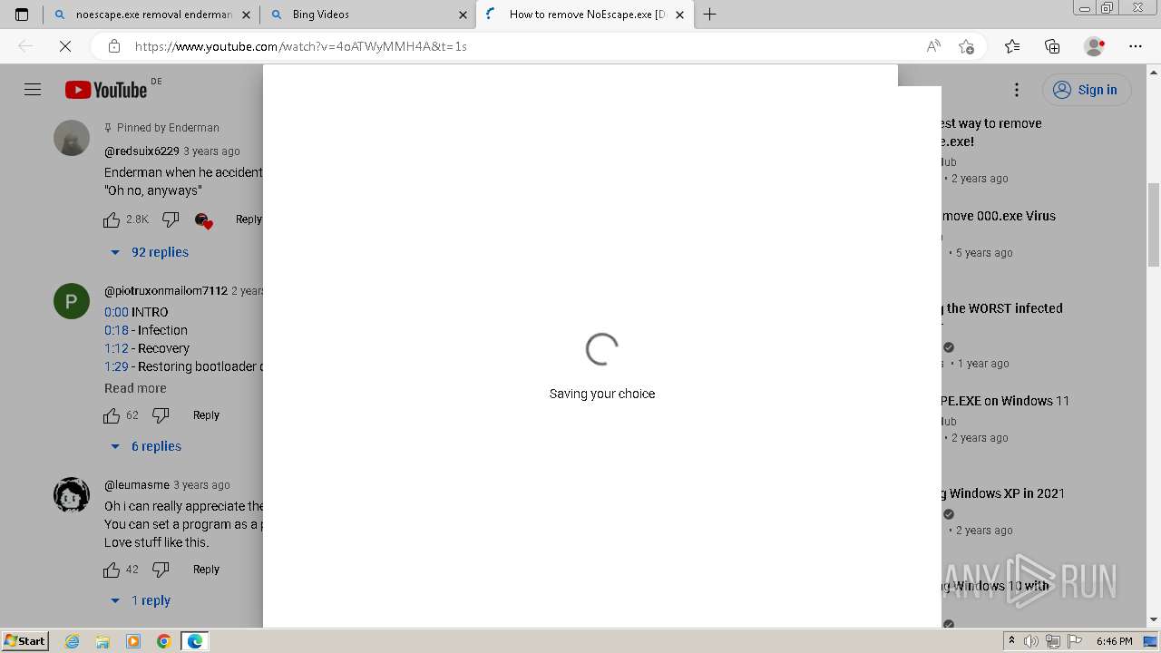Add this page to favorites
The height and width of the screenshot is (653, 1161).
coord(966,46)
